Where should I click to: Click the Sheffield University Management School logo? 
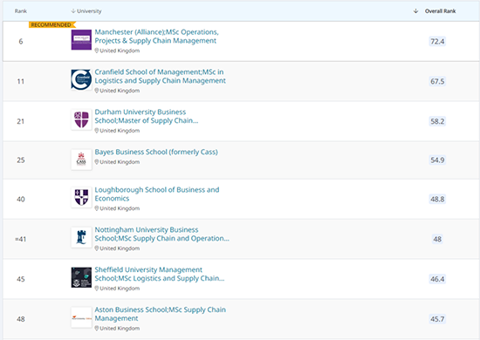click(x=81, y=277)
